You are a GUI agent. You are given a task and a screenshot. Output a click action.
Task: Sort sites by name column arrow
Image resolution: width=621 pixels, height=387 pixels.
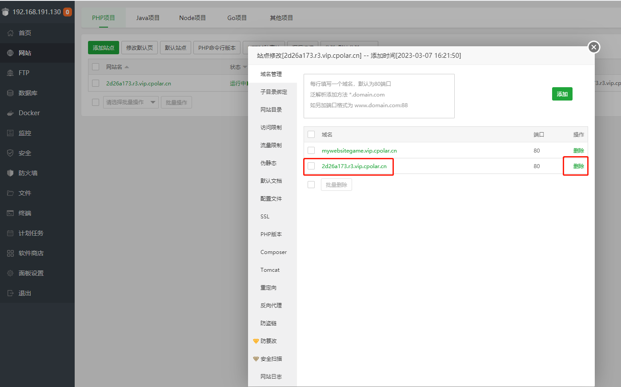tap(127, 67)
